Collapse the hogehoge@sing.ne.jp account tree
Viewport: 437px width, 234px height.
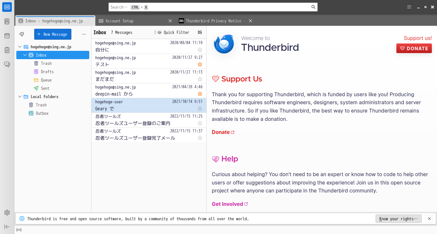(20, 47)
